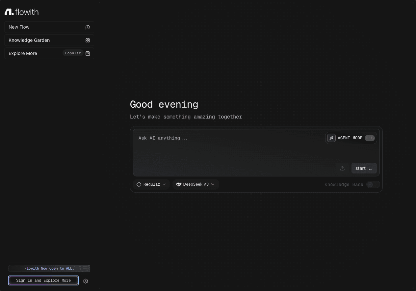Viewport: 416px width, 291px height.
Task: Toggle the OFF badge on Agent Mode
Action: pyautogui.click(x=369, y=138)
